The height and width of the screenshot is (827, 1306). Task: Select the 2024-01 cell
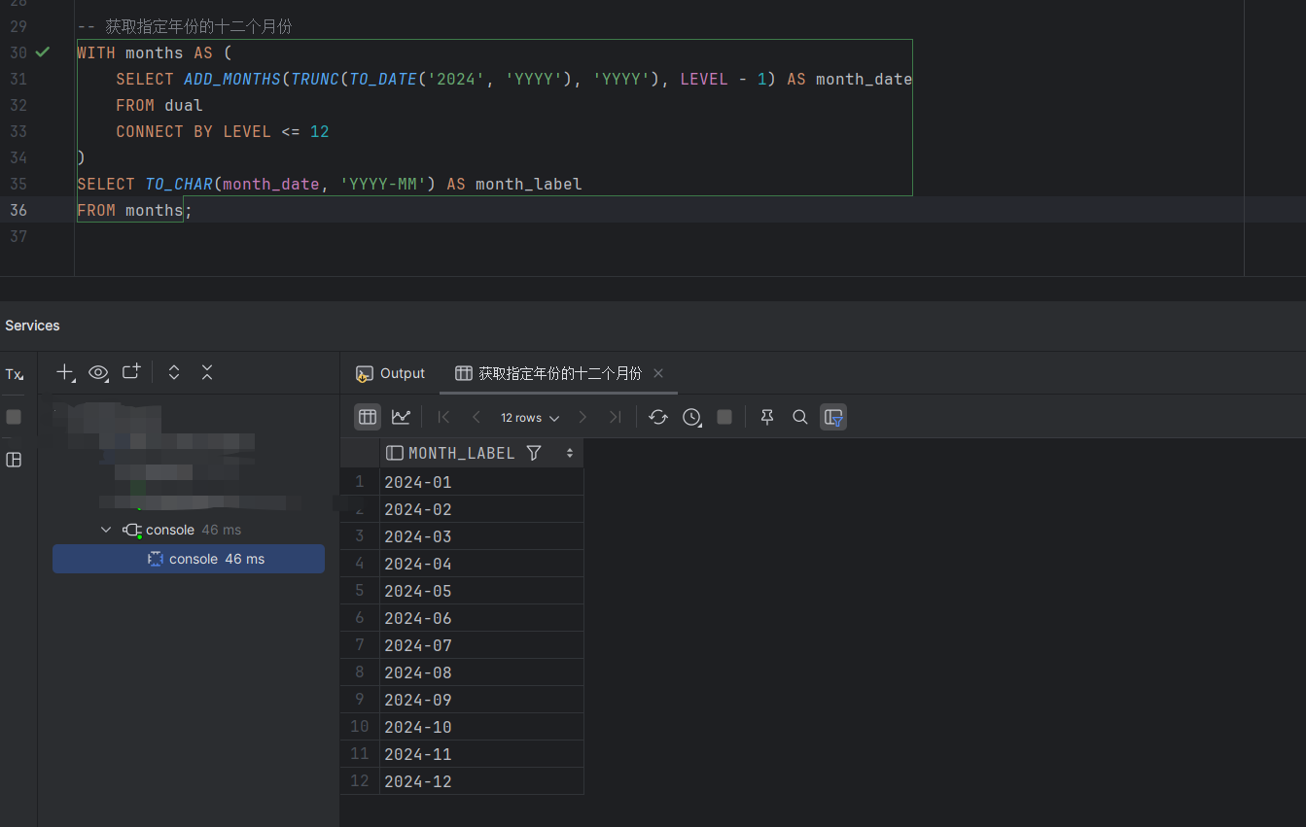(x=481, y=482)
